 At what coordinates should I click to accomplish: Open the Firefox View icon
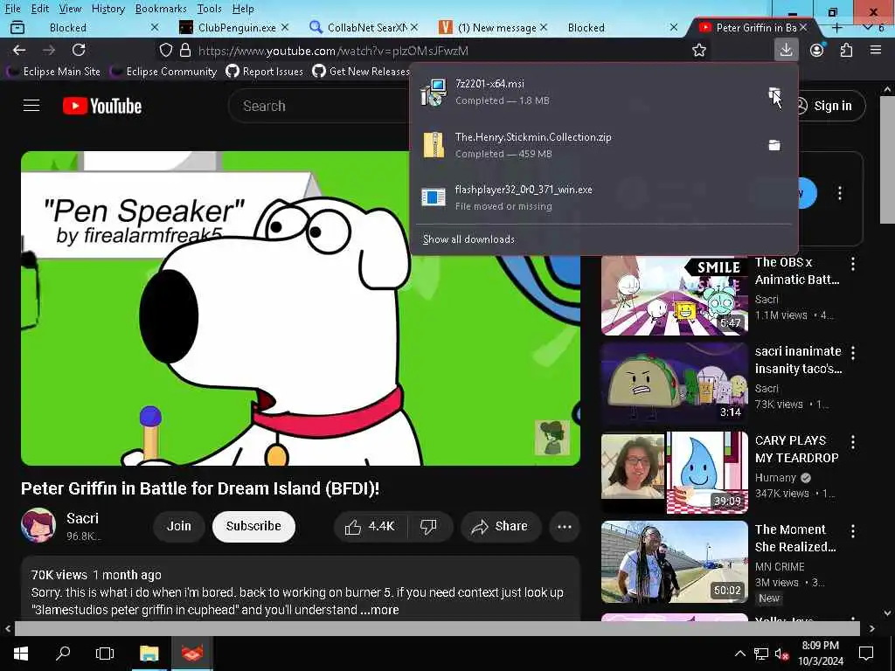coord(17,27)
